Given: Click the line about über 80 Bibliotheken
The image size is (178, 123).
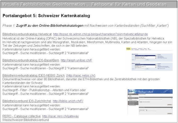Looking at the screenshot, I should (x=81, y=79).
